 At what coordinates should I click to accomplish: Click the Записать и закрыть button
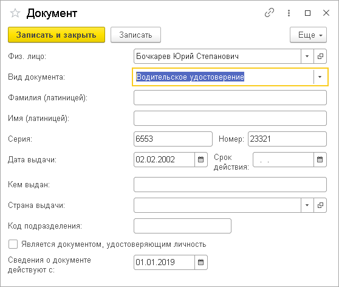pyautogui.click(x=56, y=35)
